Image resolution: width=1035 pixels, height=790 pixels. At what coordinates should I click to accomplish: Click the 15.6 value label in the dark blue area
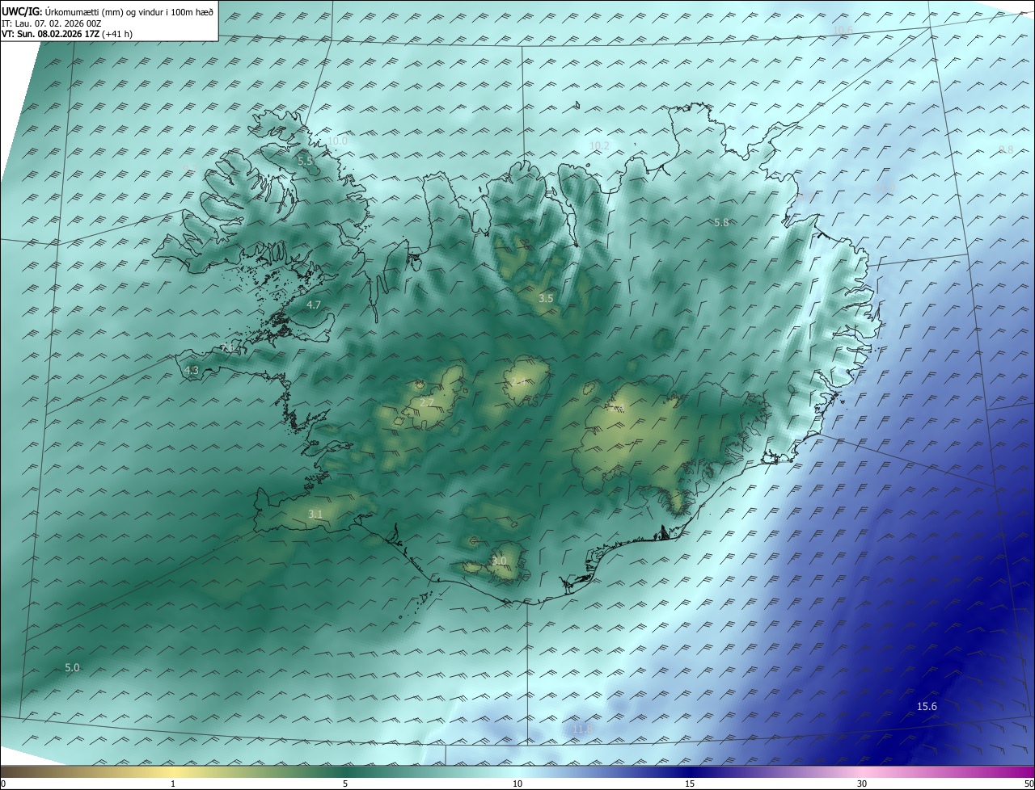click(927, 707)
